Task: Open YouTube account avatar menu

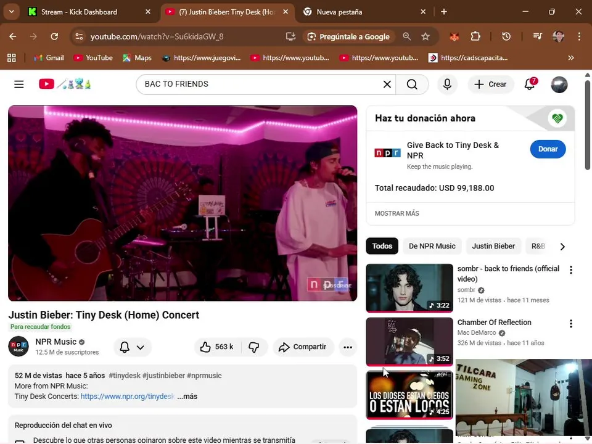Action: 559,84
